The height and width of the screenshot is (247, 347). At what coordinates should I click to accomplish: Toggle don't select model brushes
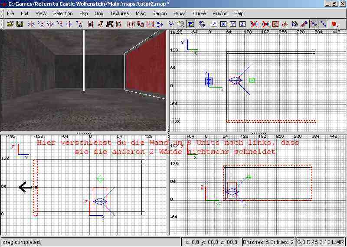click(255, 24)
